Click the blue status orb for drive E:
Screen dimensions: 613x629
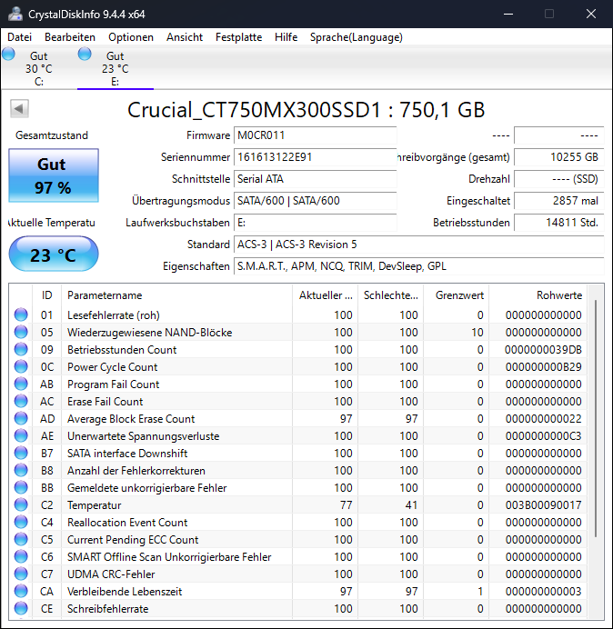pos(85,54)
